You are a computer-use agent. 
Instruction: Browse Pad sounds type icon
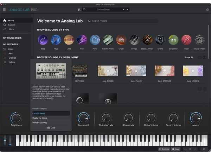[x=82, y=40]
